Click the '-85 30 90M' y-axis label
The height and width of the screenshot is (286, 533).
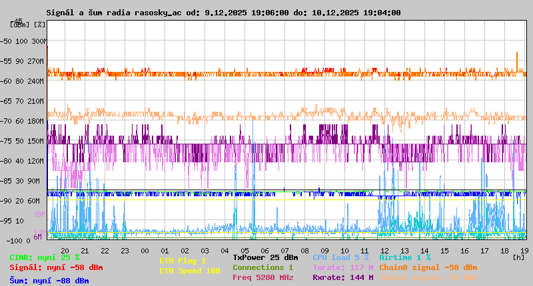point(20,181)
